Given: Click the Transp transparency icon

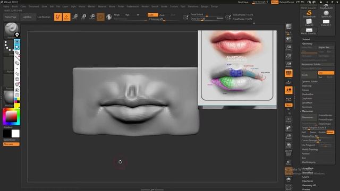Looking at the screenshot, I should point(288,162).
